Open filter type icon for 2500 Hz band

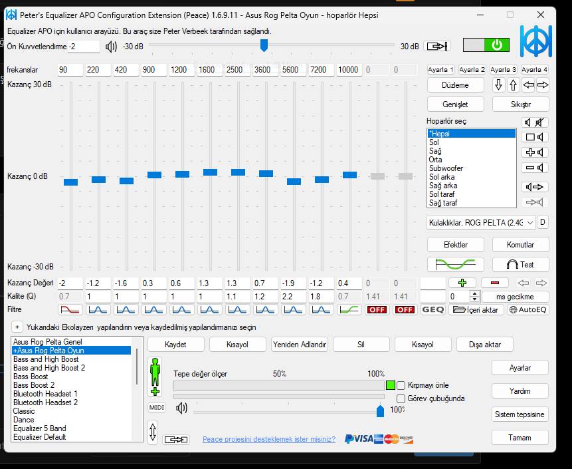(238, 310)
